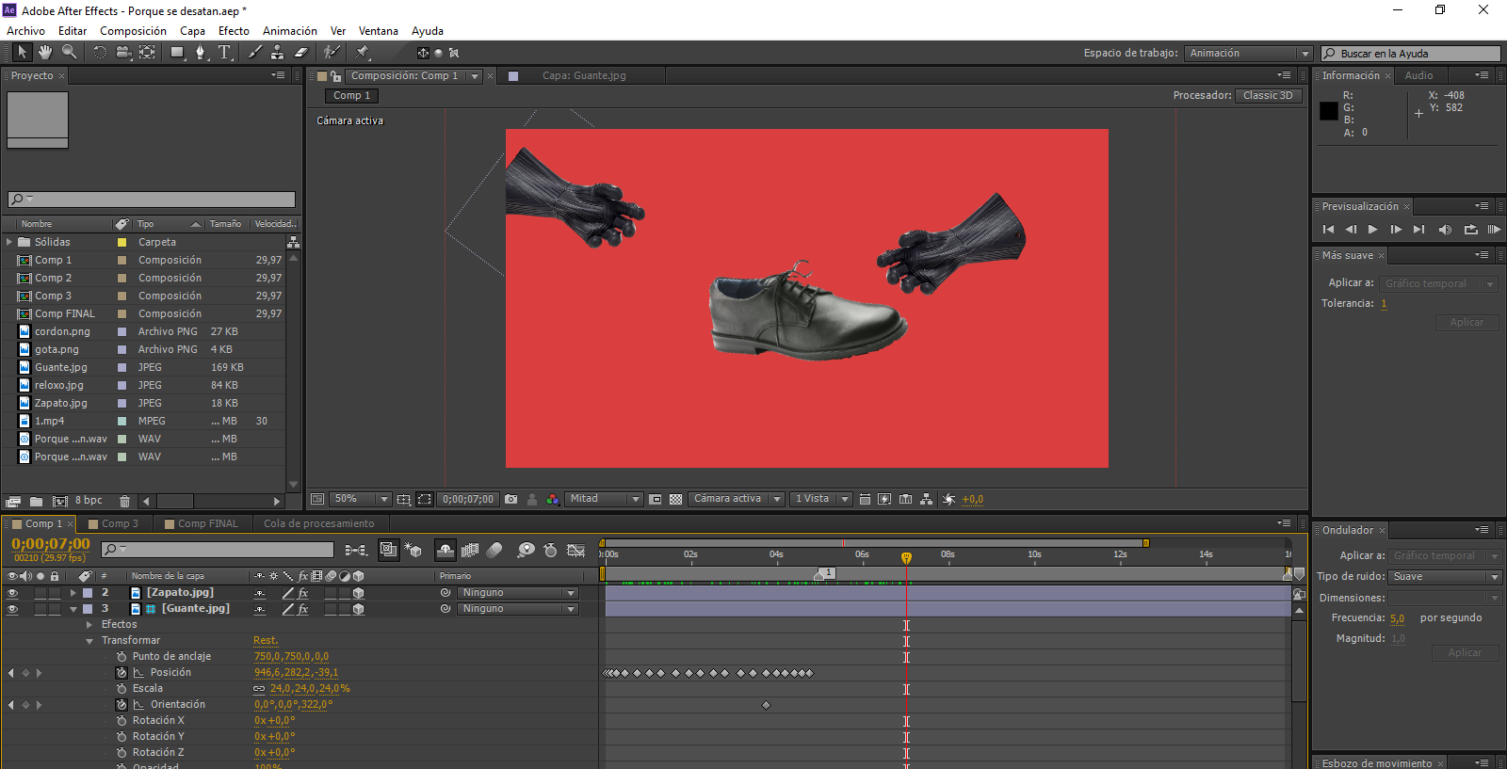Toggle 3D layer switch for Zapato.jpg
This screenshot has width=1507, height=769.
coord(358,593)
